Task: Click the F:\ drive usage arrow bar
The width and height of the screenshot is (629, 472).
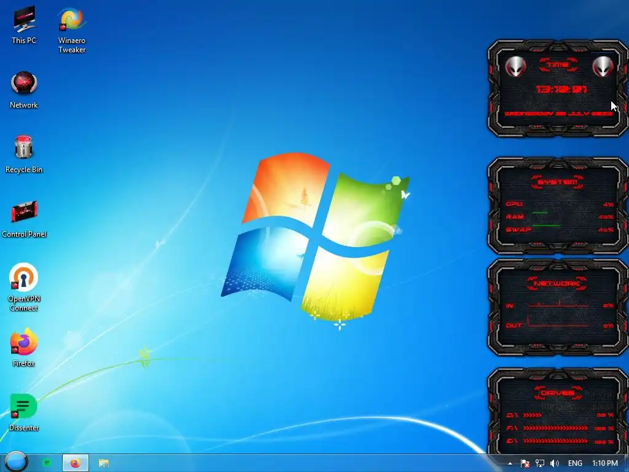Action: click(x=555, y=428)
